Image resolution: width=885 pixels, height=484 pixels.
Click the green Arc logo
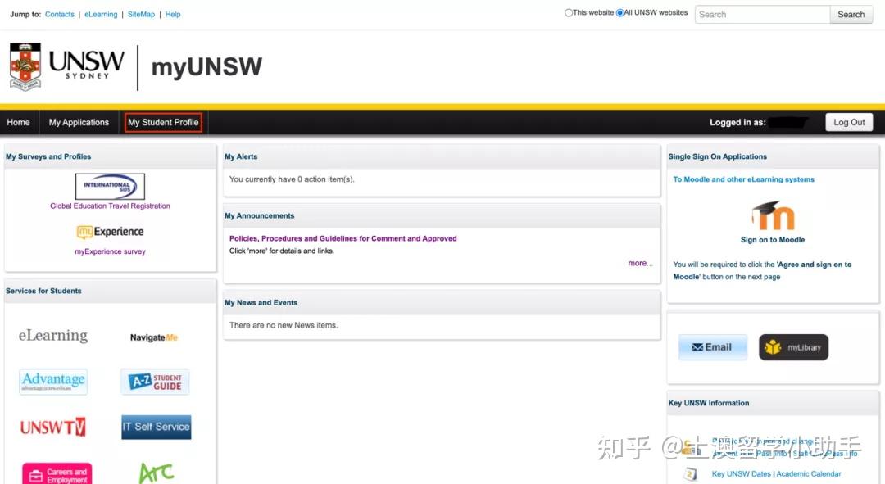[155, 471]
